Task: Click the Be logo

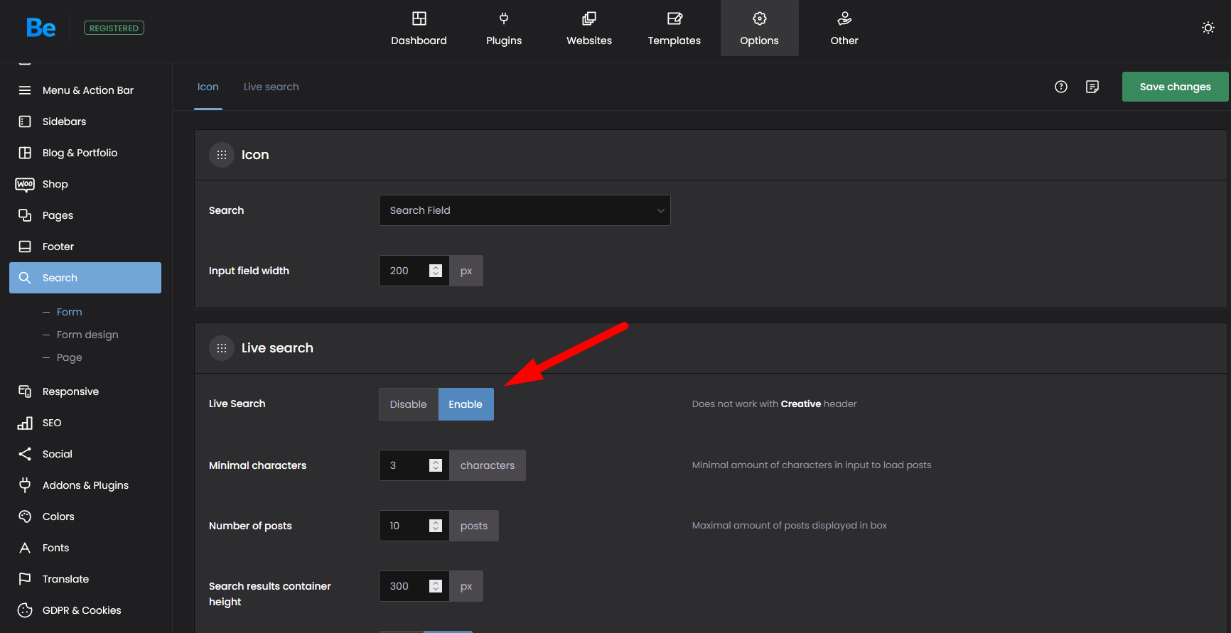Action: 41,28
